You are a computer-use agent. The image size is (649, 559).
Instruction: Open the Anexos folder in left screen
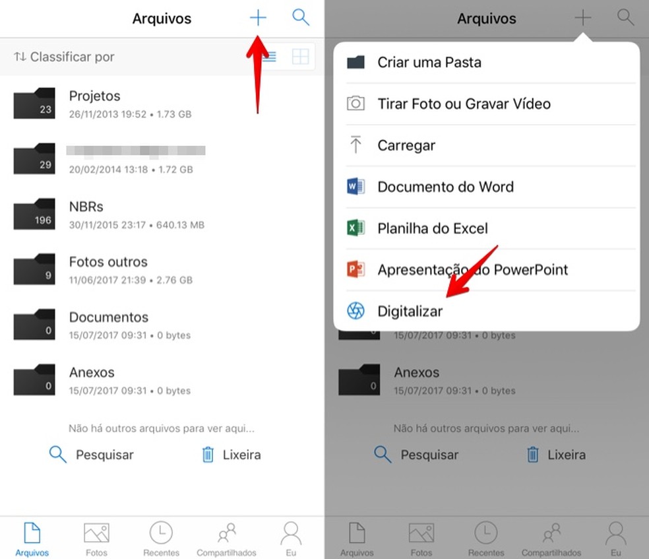coord(162,380)
